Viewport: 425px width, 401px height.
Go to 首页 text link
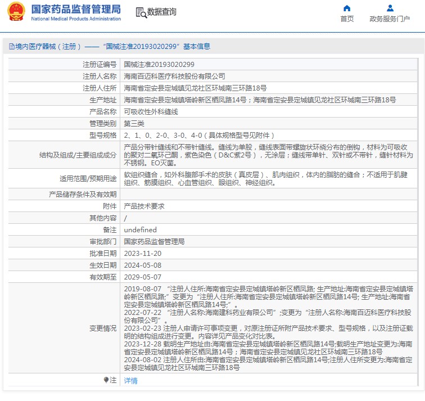347,19
